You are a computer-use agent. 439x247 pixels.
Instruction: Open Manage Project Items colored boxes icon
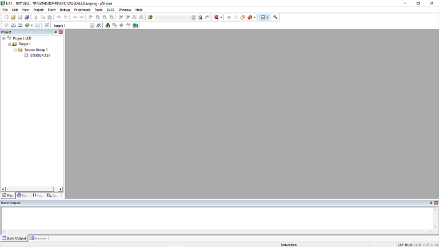108,25
